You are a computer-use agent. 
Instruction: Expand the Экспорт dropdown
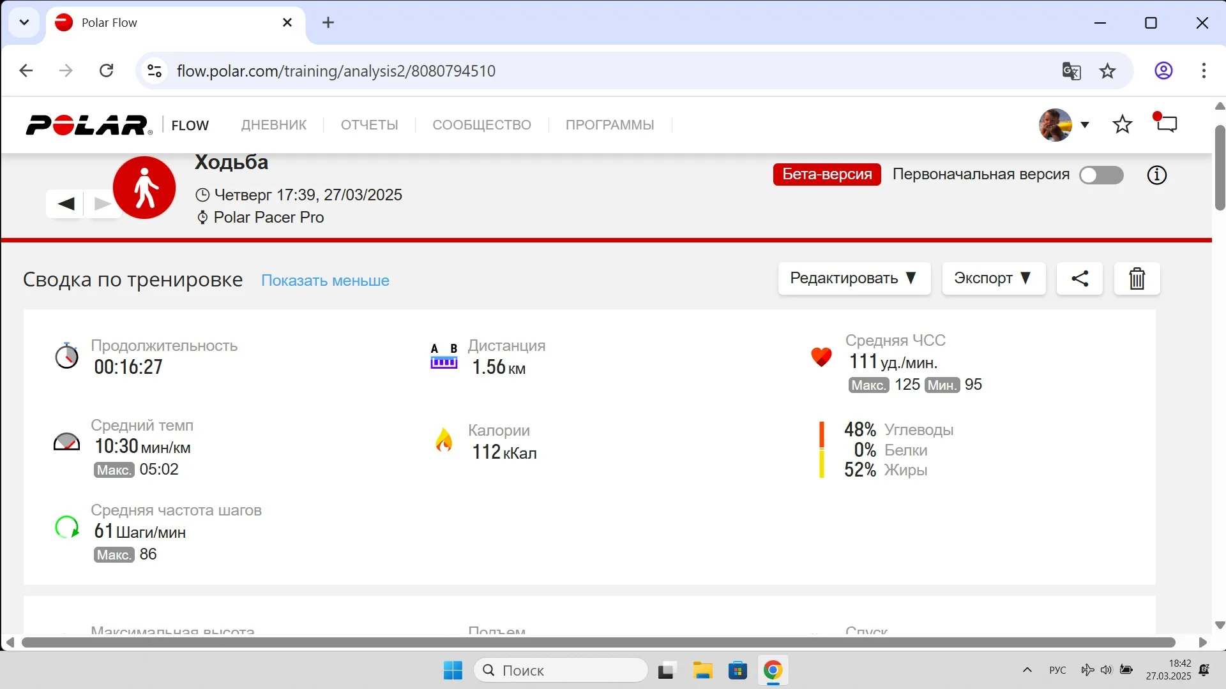click(x=993, y=278)
